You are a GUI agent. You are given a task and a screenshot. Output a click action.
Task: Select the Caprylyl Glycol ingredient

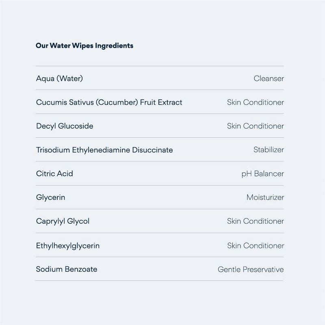point(63,221)
